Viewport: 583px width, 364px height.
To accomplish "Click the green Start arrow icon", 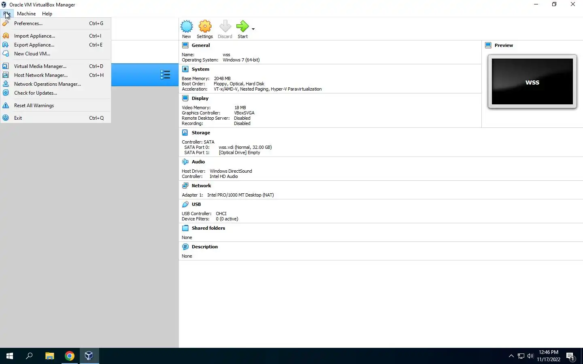I will [243, 26].
